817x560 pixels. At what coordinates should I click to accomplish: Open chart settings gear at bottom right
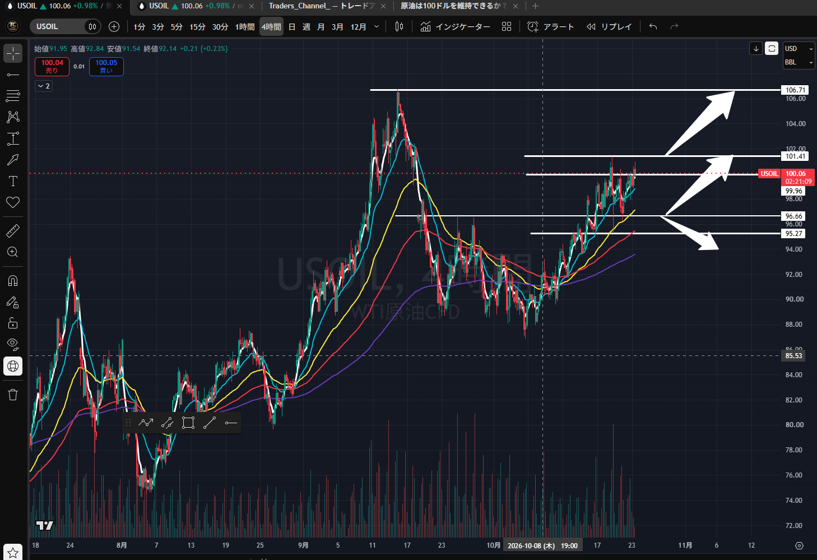[x=799, y=545]
